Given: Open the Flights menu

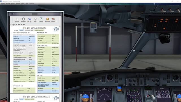Looking at the screenshot, I should click(x=3, y=4).
